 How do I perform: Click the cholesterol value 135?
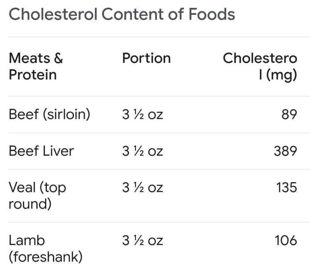[286, 188]
